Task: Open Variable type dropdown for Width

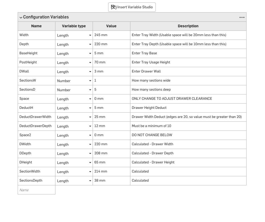Action: [74, 35]
